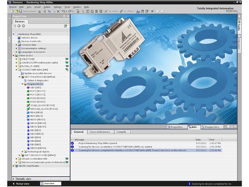Screen dimensions: 249x187
Task: Expand the Details view section
Action: [13, 179]
